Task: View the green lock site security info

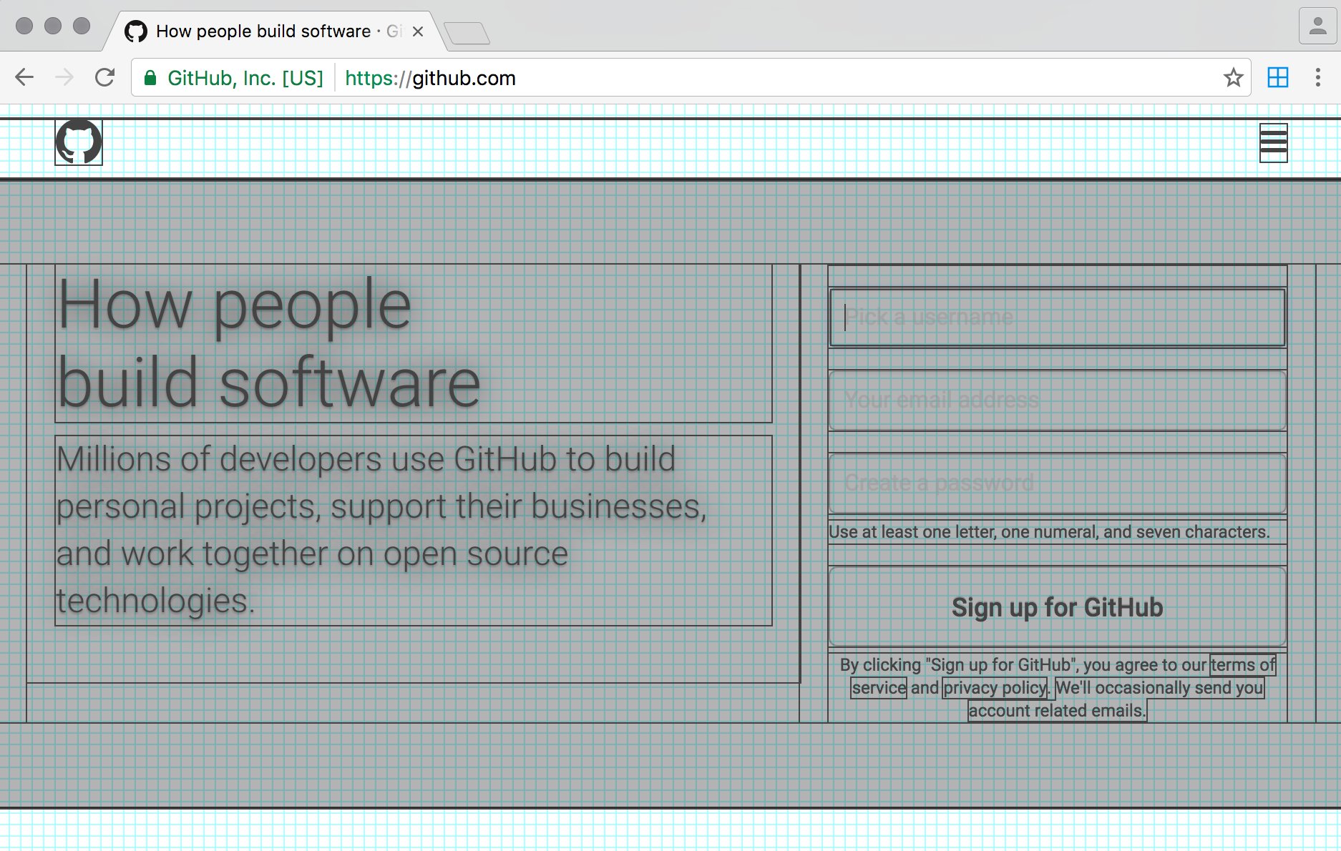Action: point(150,78)
